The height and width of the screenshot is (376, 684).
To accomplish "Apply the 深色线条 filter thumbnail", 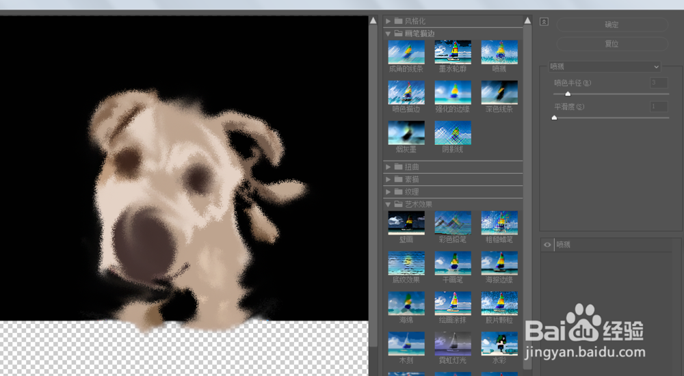I will coord(499,92).
